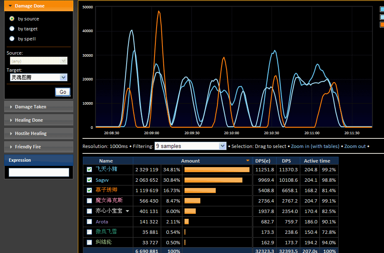Image resolution: width=384 pixels, height=253 pixels.
Task: Tick the checkbox for the 33 727 row
Action: [90, 243]
